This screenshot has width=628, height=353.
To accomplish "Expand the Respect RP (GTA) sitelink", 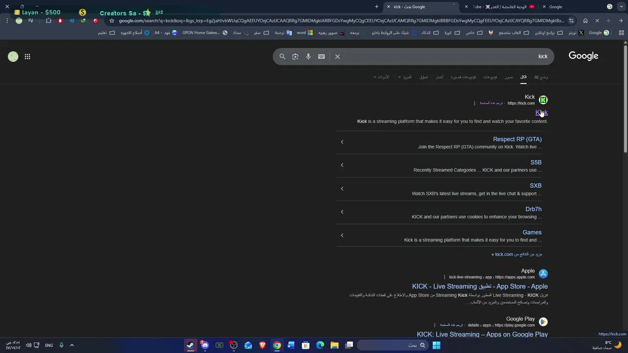I will (x=342, y=142).
